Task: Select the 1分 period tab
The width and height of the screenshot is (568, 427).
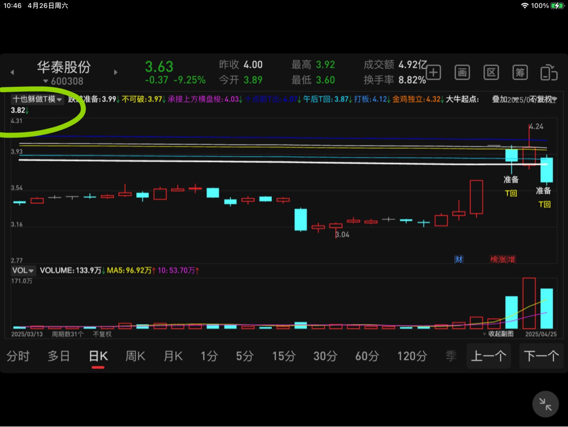Action: [209, 356]
